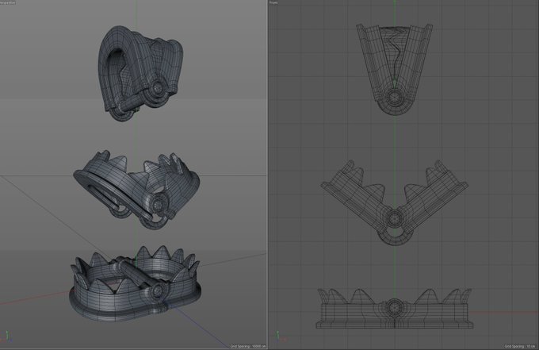The height and width of the screenshot is (350, 539).
Task: Click the axis gizmo in Front viewport
Action: coord(280,337)
